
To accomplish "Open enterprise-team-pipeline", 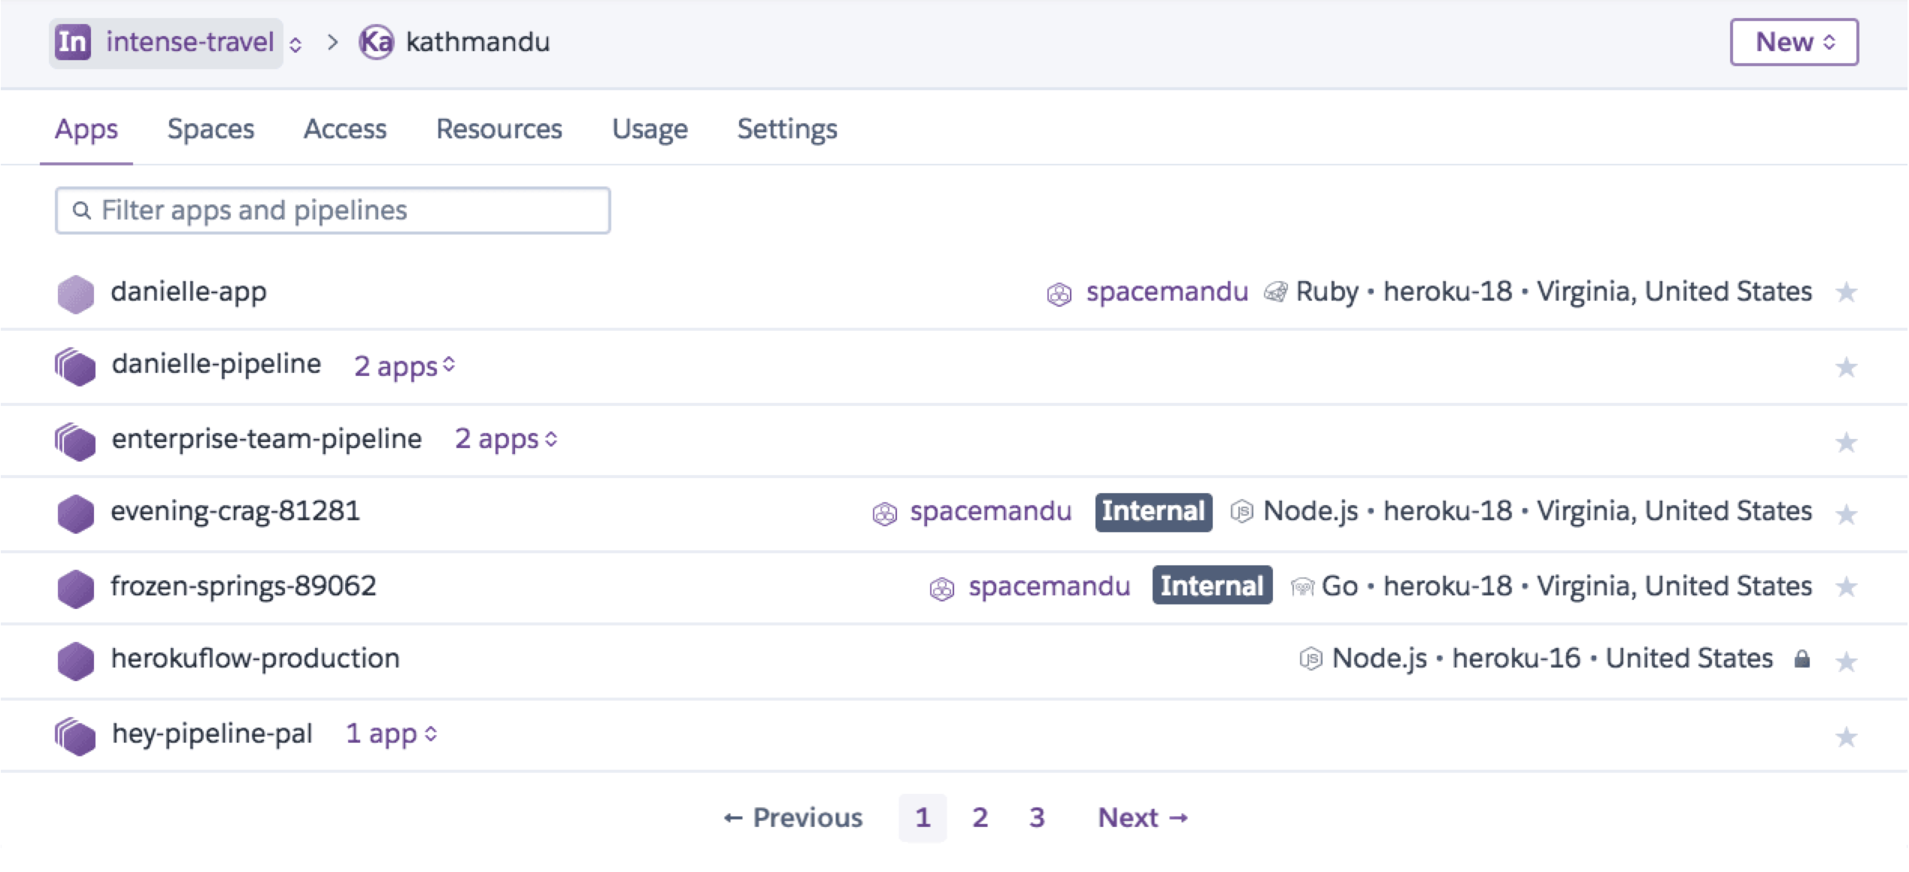I will point(267,439).
